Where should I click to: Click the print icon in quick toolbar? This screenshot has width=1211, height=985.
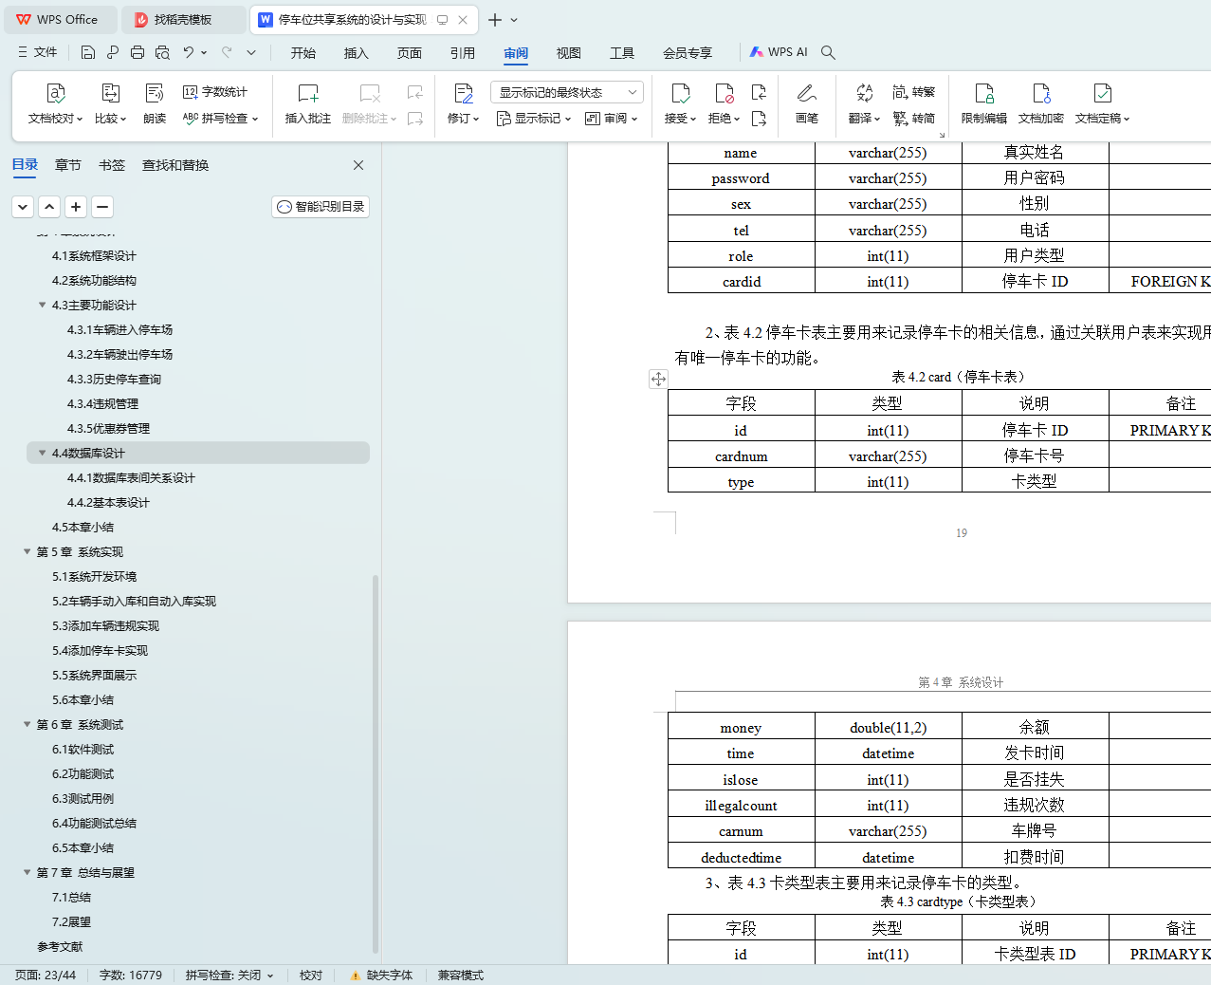pos(138,52)
